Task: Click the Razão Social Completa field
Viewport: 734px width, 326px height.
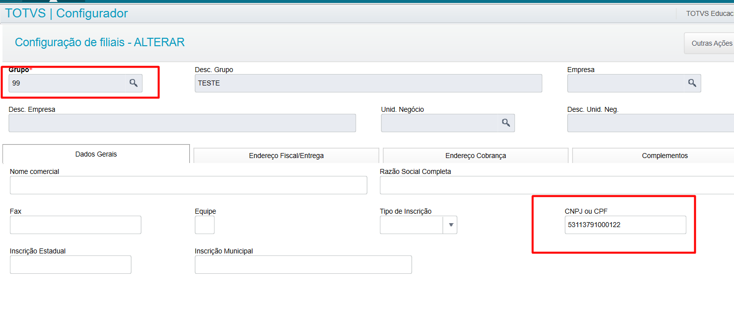Action: (x=556, y=185)
